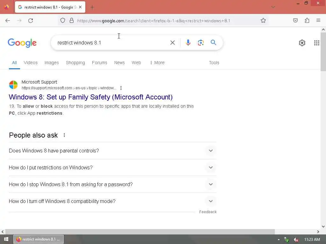Click the browser forward arrow
This screenshot has height=244, width=326.
click(x=19, y=21)
